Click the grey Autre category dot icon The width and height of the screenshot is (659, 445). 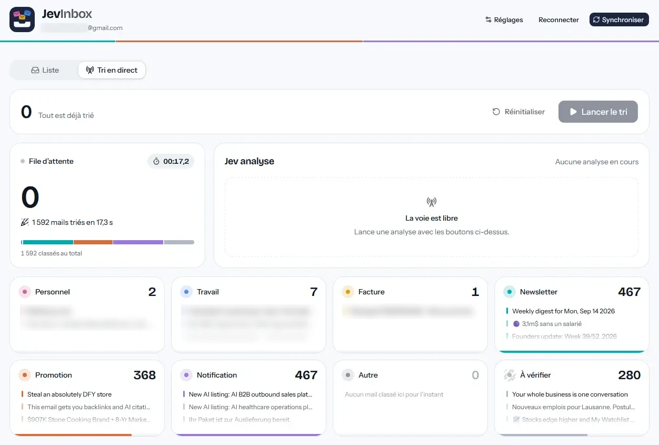pyautogui.click(x=348, y=375)
